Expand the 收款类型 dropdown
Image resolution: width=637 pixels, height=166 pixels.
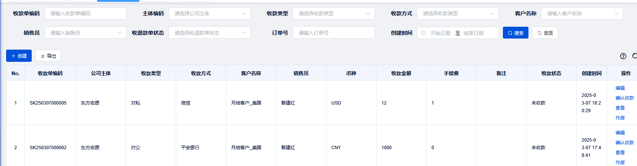tap(333, 13)
